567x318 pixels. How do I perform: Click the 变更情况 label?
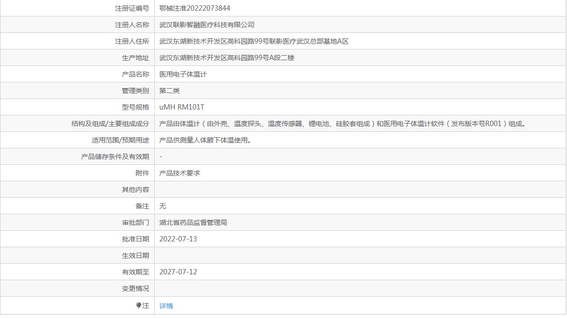point(135,288)
